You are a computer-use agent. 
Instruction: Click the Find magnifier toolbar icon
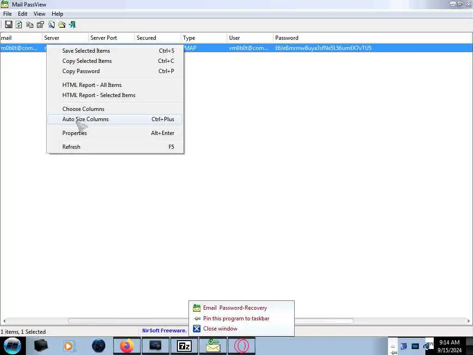(51, 24)
